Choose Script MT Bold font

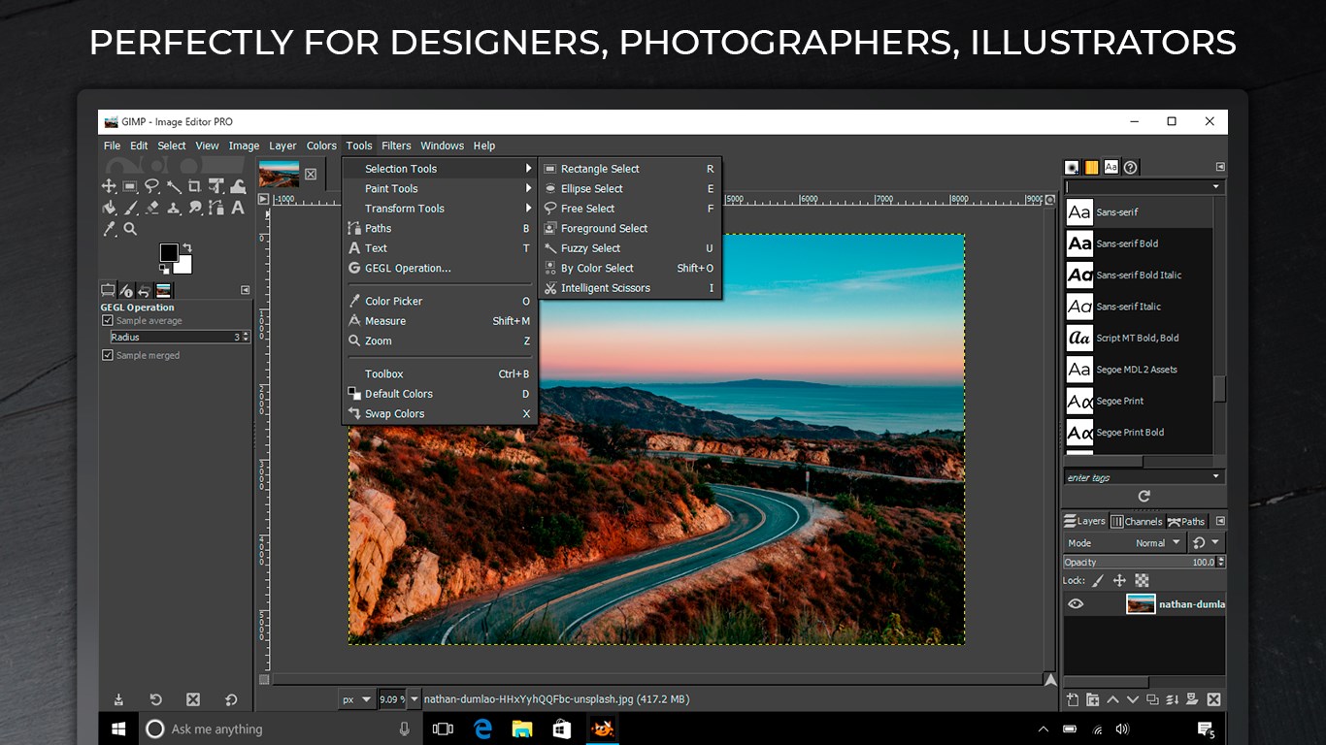click(1138, 339)
